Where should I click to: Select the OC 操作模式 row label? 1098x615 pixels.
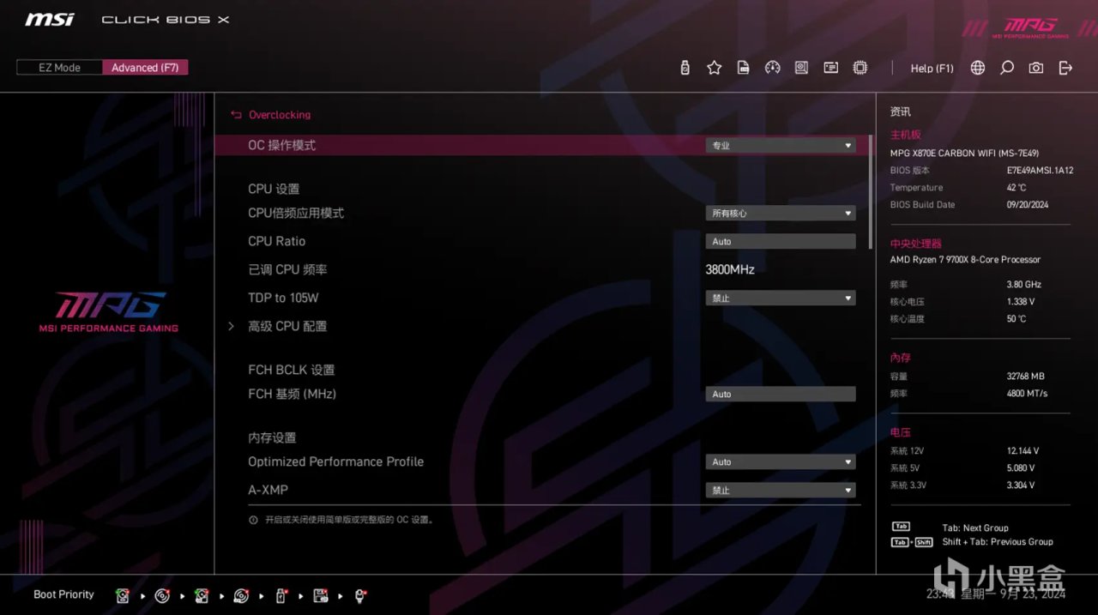(282, 146)
